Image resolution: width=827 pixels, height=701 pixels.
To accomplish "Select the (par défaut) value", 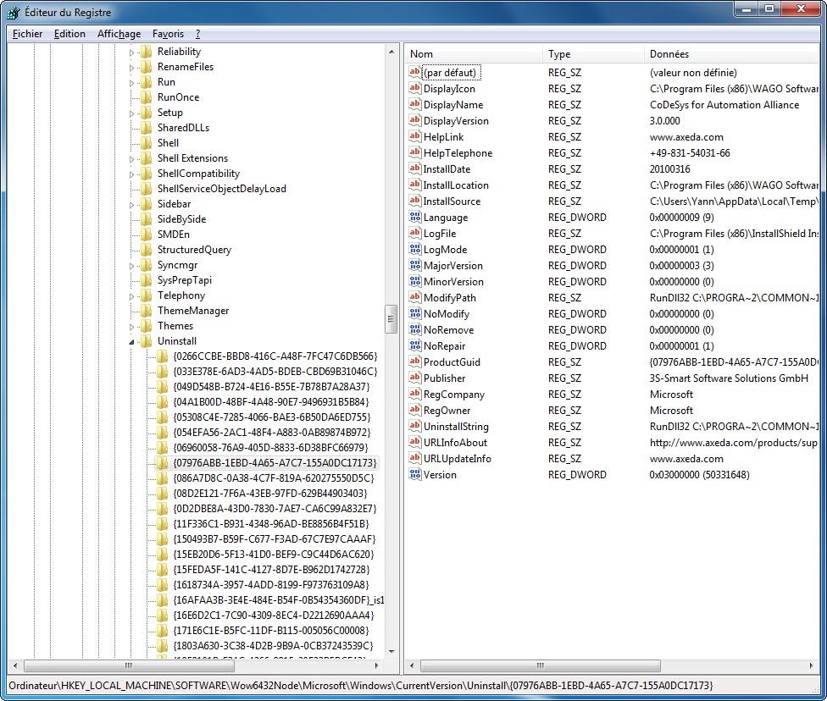I will (451, 73).
